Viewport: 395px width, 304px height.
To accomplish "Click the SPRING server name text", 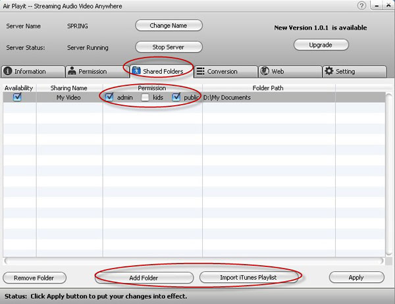I will 78,26.
